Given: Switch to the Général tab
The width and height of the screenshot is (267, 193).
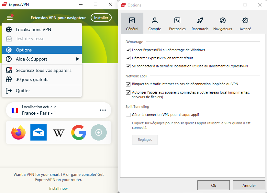Looking at the screenshot, I should tap(132, 23).
